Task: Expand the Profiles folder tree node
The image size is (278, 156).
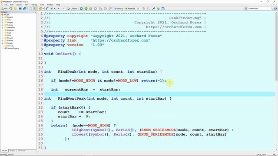Action: (3, 40)
